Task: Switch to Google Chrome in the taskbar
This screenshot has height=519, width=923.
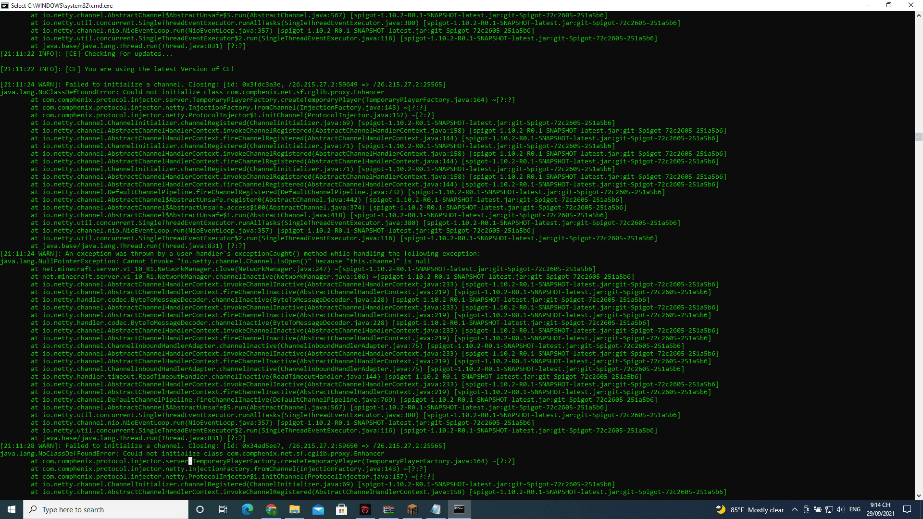Action: (271, 509)
